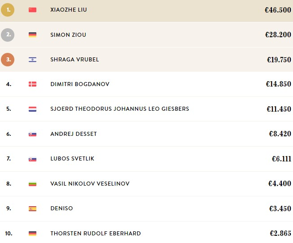Select player name Xiaozhe Liu
This screenshot has height=243, width=293.
[69, 10]
